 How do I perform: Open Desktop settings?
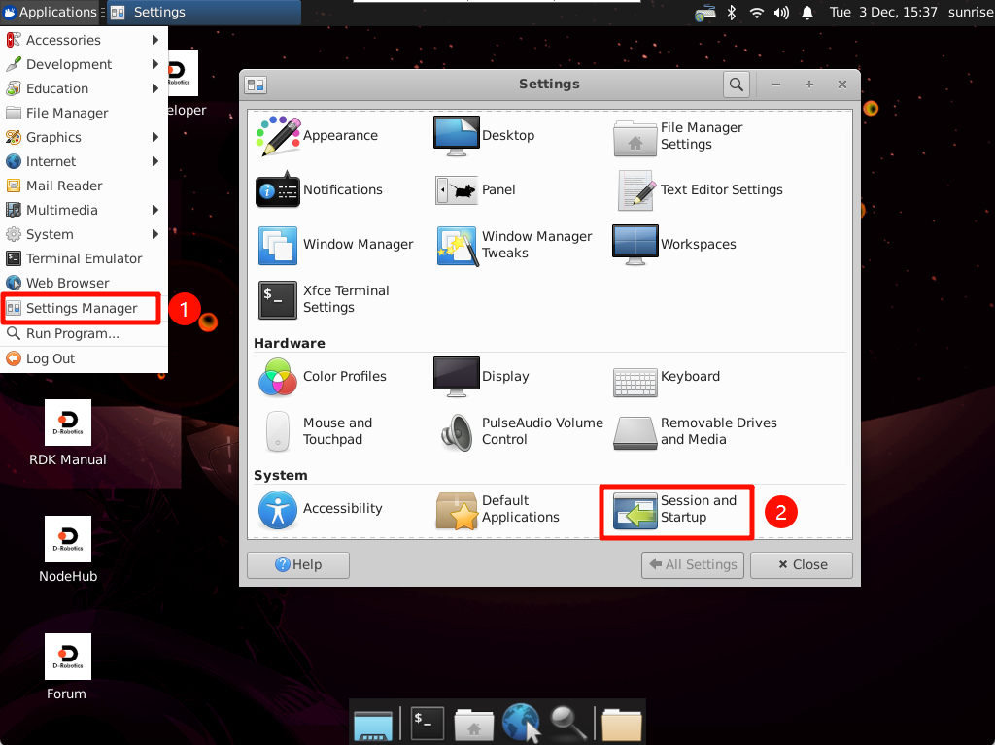pos(485,136)
